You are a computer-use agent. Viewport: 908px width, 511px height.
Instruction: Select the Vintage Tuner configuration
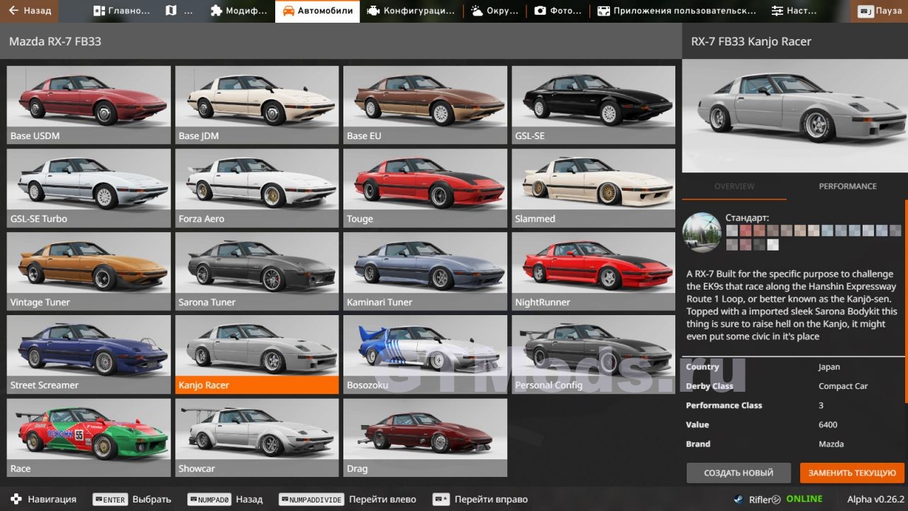[89, 272]
